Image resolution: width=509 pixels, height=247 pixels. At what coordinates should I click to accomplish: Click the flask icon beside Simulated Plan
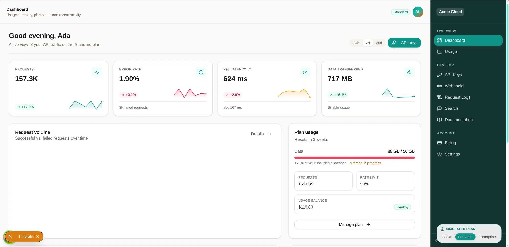tap(442, 229)
